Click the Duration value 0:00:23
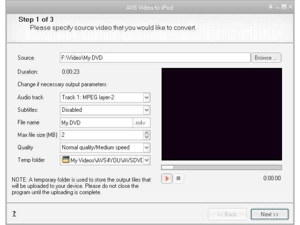This screenshot has height=225, width=300. (70, 72)
